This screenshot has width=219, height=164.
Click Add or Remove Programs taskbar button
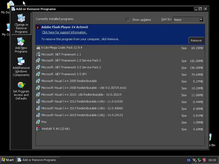click(x=38, y=160)
